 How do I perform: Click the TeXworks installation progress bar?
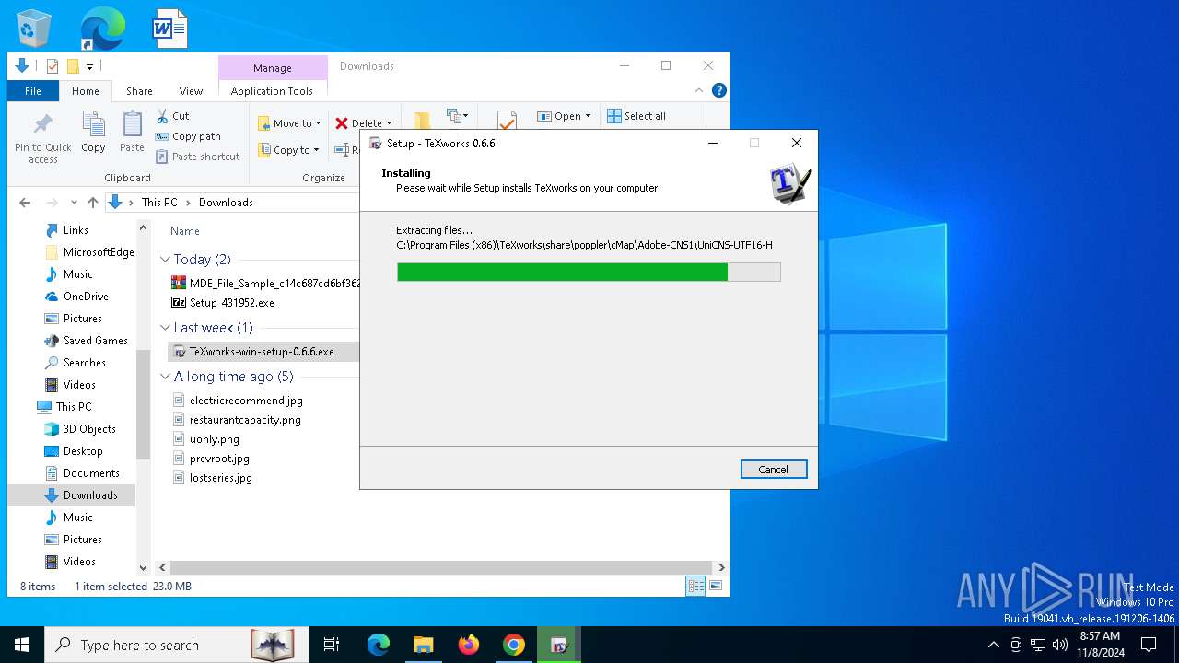tap(589, 272)
